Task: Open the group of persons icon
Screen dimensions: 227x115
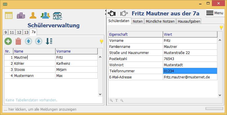Action: coord(45,15)
